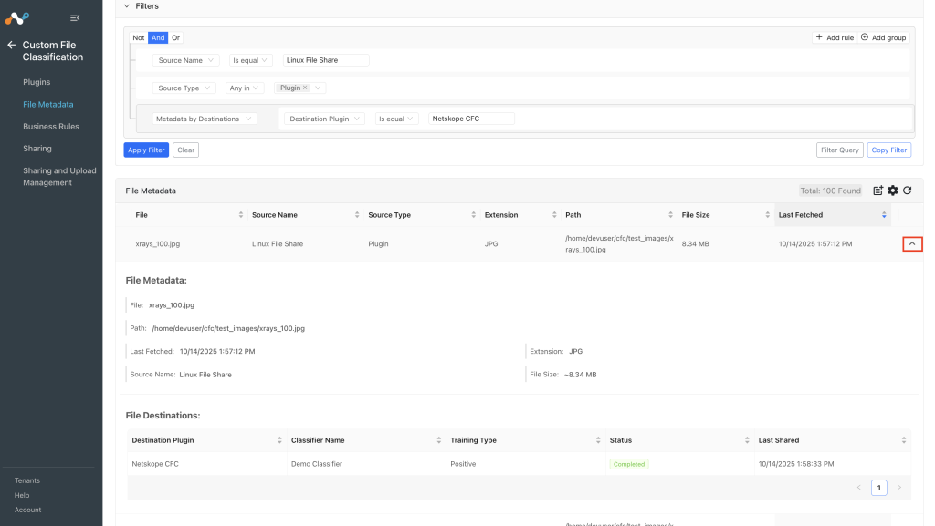Open Account in sidebar

(x=27, y=510)
